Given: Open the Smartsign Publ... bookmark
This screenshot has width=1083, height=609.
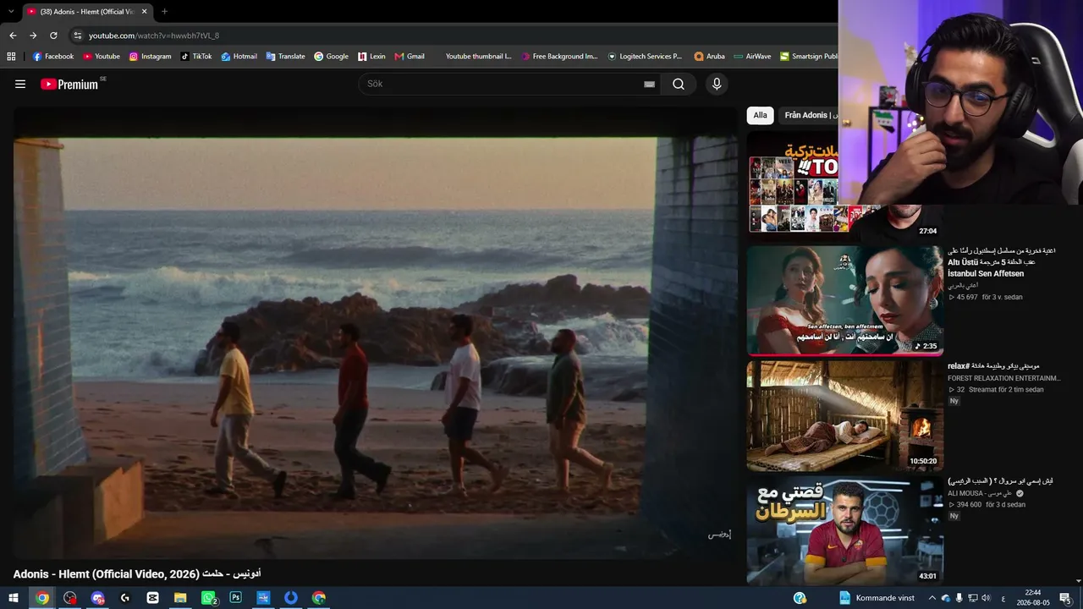Looking at the screenshot, I should point(808,57).
